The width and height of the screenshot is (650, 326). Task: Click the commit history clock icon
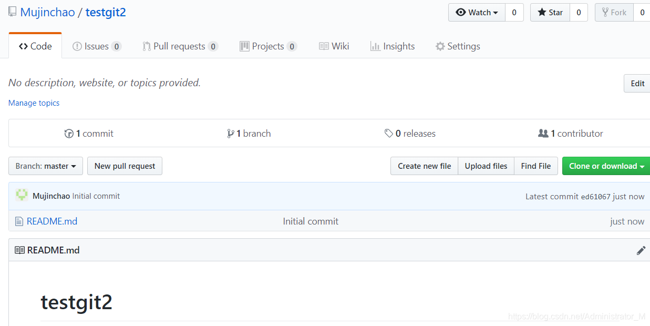point(69,134)
